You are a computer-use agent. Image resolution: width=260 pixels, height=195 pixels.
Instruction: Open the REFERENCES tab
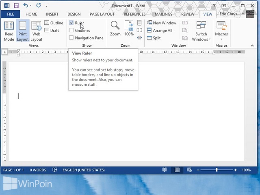(134, 14)
